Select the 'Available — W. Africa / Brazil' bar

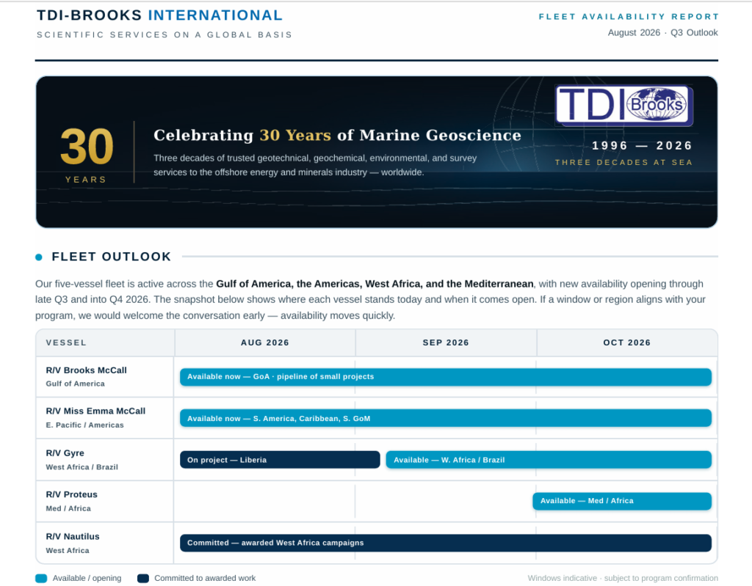point(549,460)
